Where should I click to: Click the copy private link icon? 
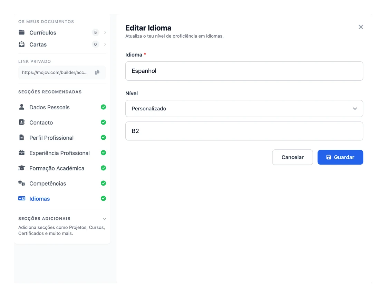tap(97, 72)
